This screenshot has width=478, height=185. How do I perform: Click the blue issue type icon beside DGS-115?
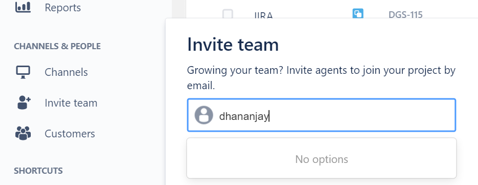pos(358,14)
